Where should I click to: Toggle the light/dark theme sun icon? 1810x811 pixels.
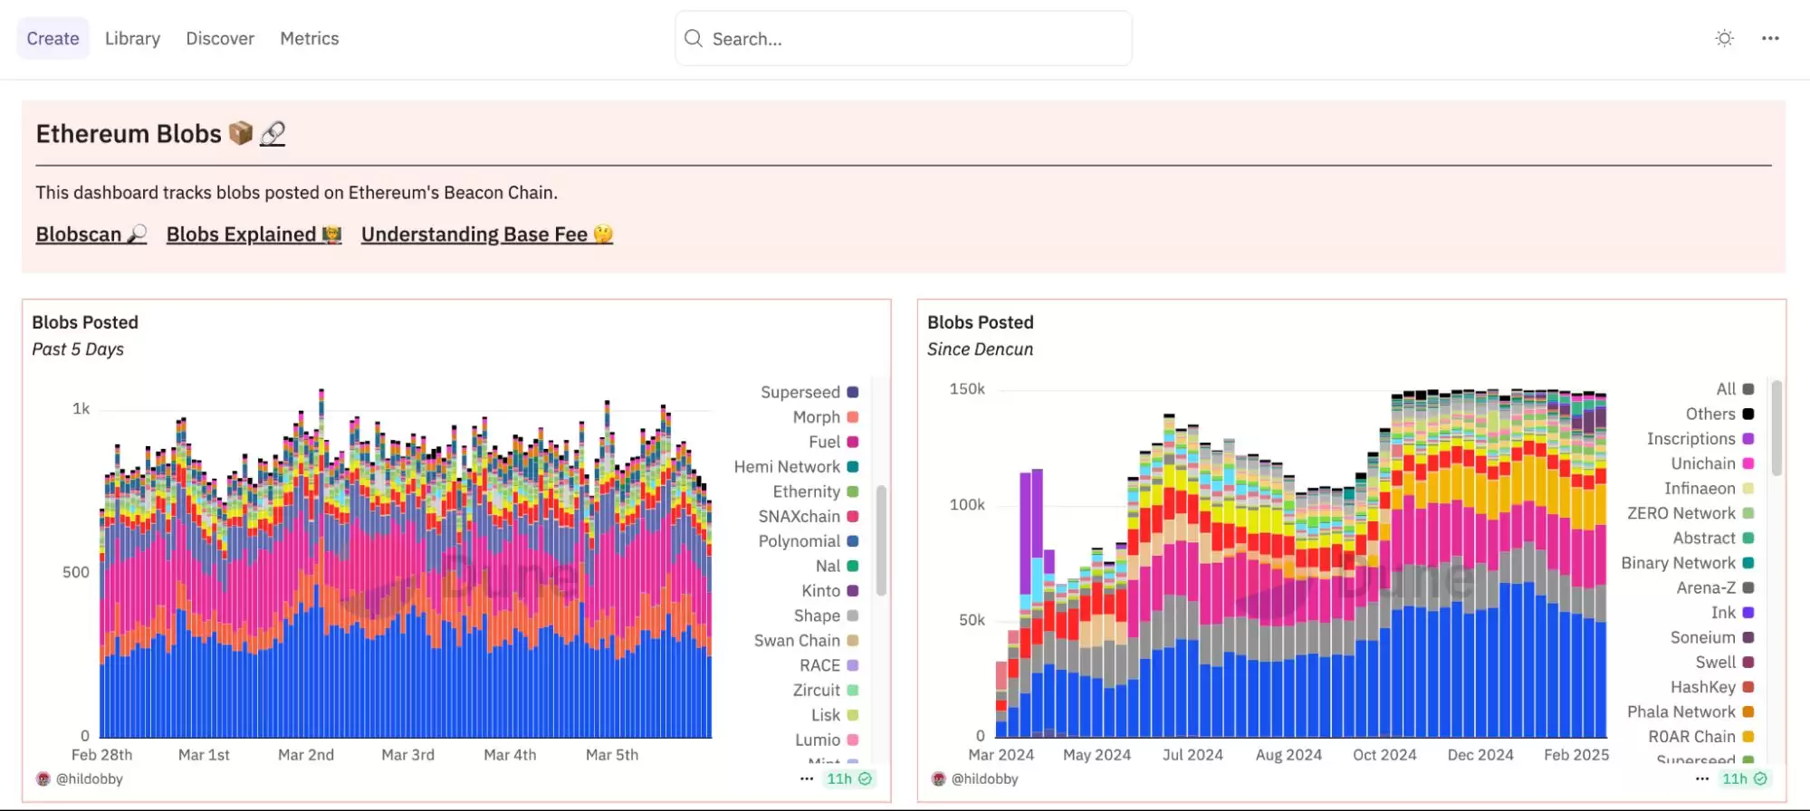coord(1724,38)
